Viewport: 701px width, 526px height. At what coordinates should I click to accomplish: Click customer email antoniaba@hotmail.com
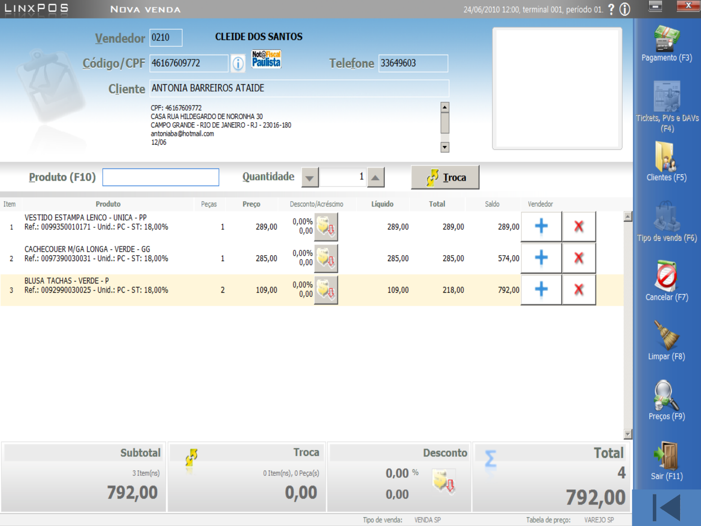182,134
